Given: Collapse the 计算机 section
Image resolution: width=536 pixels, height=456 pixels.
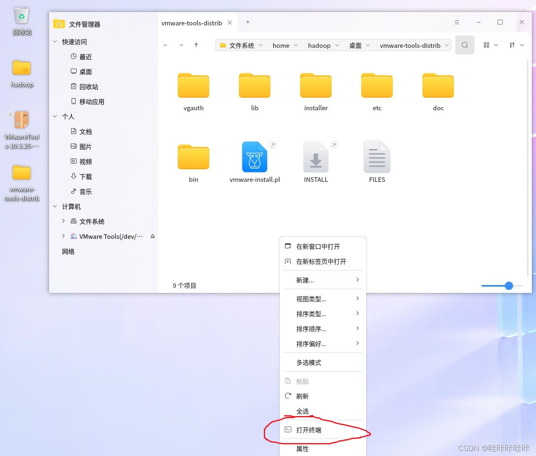Looking at the screenshot, I should 55,206.
